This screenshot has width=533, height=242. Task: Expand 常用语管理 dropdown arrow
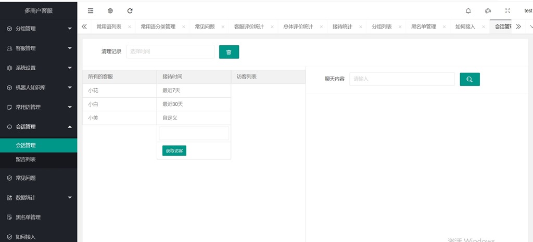point(70,107)
